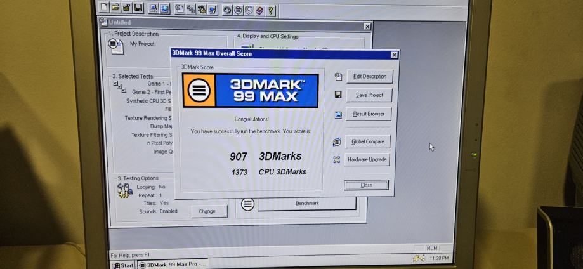583x269 pixels.
Task: Click the 'Game 2 - First Pe' test entry
Action: [x=151, y=91]
